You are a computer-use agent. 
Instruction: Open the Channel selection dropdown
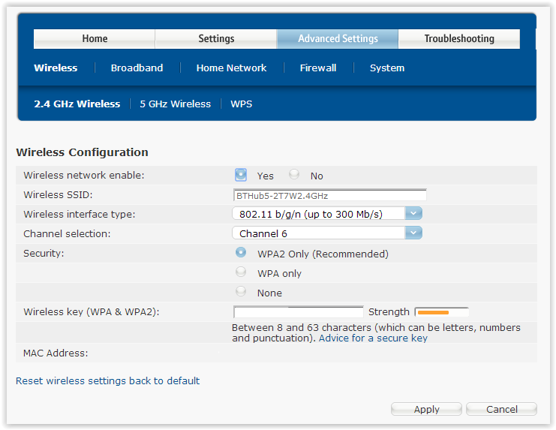tap(327, 233)
